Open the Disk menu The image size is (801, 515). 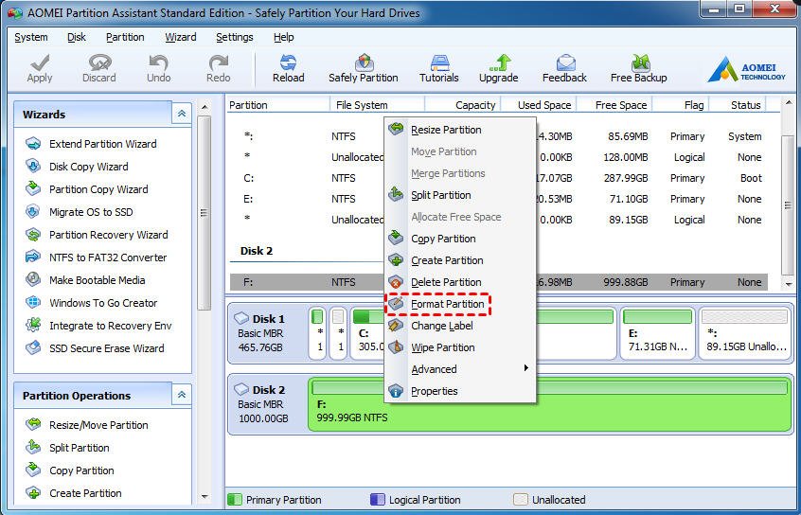pos(77,37)
